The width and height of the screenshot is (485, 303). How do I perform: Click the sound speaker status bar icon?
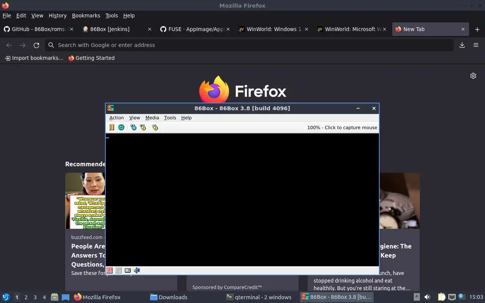click(137, 270)
